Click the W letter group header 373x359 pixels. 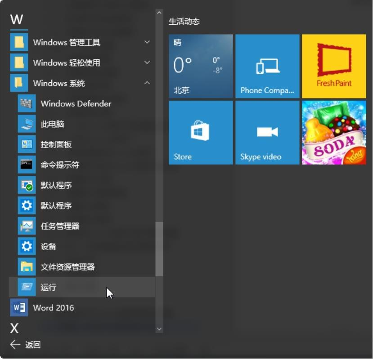click(x=17, y=19)
